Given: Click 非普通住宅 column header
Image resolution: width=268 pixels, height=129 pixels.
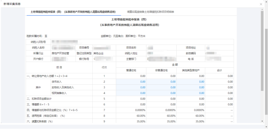Looking at the screenshot, I should coord(161,70).
